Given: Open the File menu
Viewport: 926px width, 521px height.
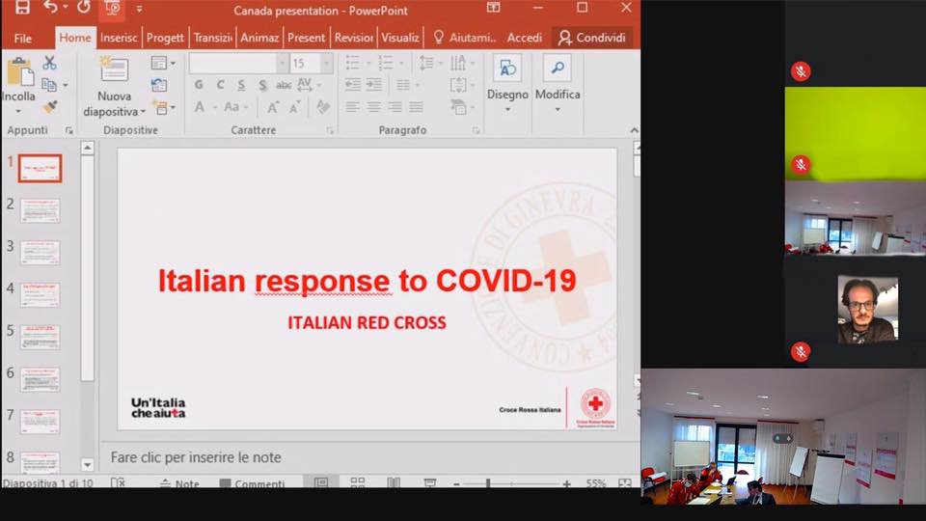Looking at the screenshot, I should tap(23, 38).
